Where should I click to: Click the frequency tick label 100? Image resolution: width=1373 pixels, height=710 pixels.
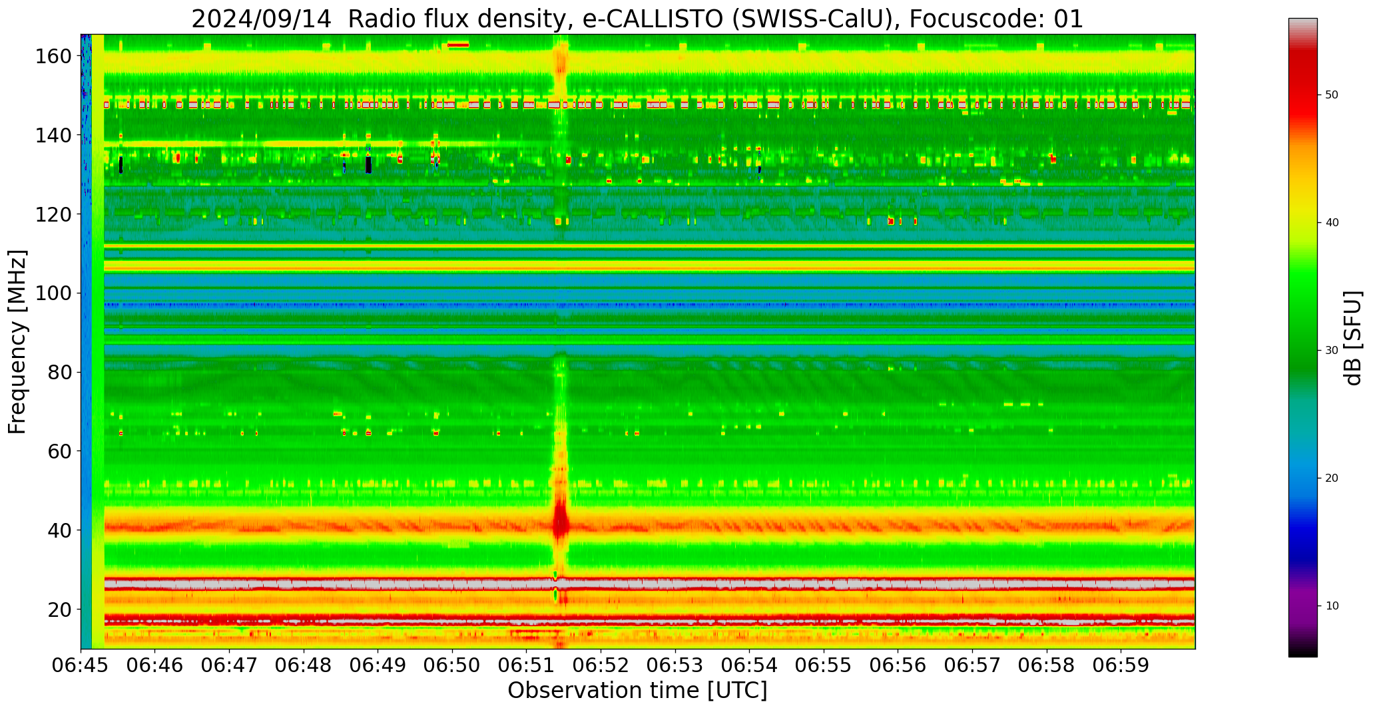click(x=54, y=293)
